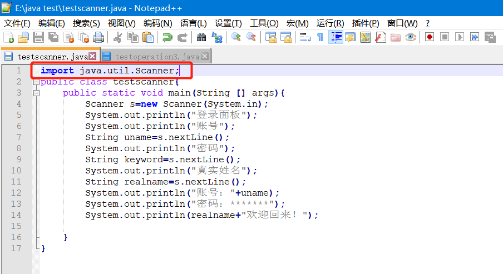The width and height of the screenshot is (503, 274).
Task: Switch to testoperation3.java tab
Action: 156,56
